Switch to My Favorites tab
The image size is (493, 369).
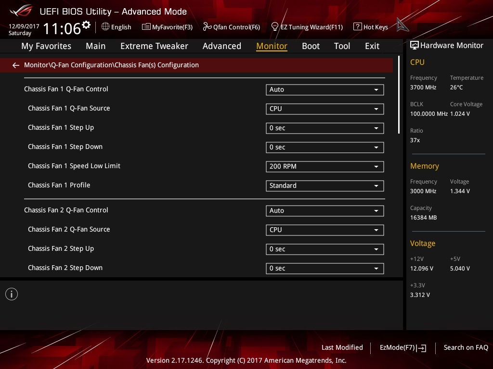point(46,46)
